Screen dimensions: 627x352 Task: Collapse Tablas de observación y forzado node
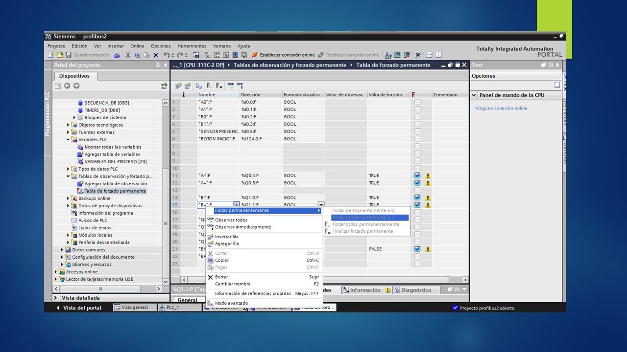click(x=69, y=176)
